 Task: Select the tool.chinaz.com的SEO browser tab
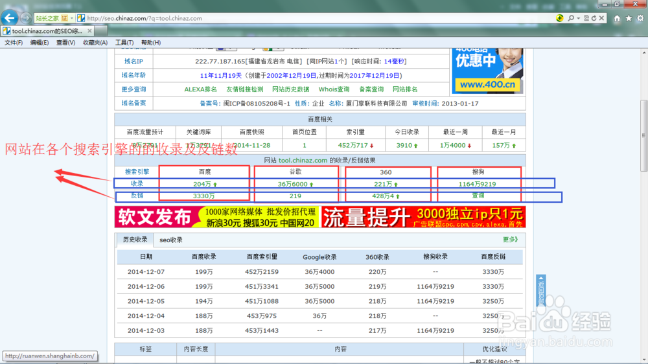(47, 31)
